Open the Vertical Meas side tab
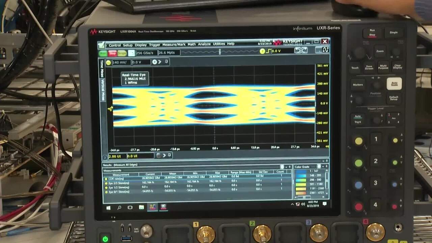This screenshot has width=432, height=243. coord(103,90)
